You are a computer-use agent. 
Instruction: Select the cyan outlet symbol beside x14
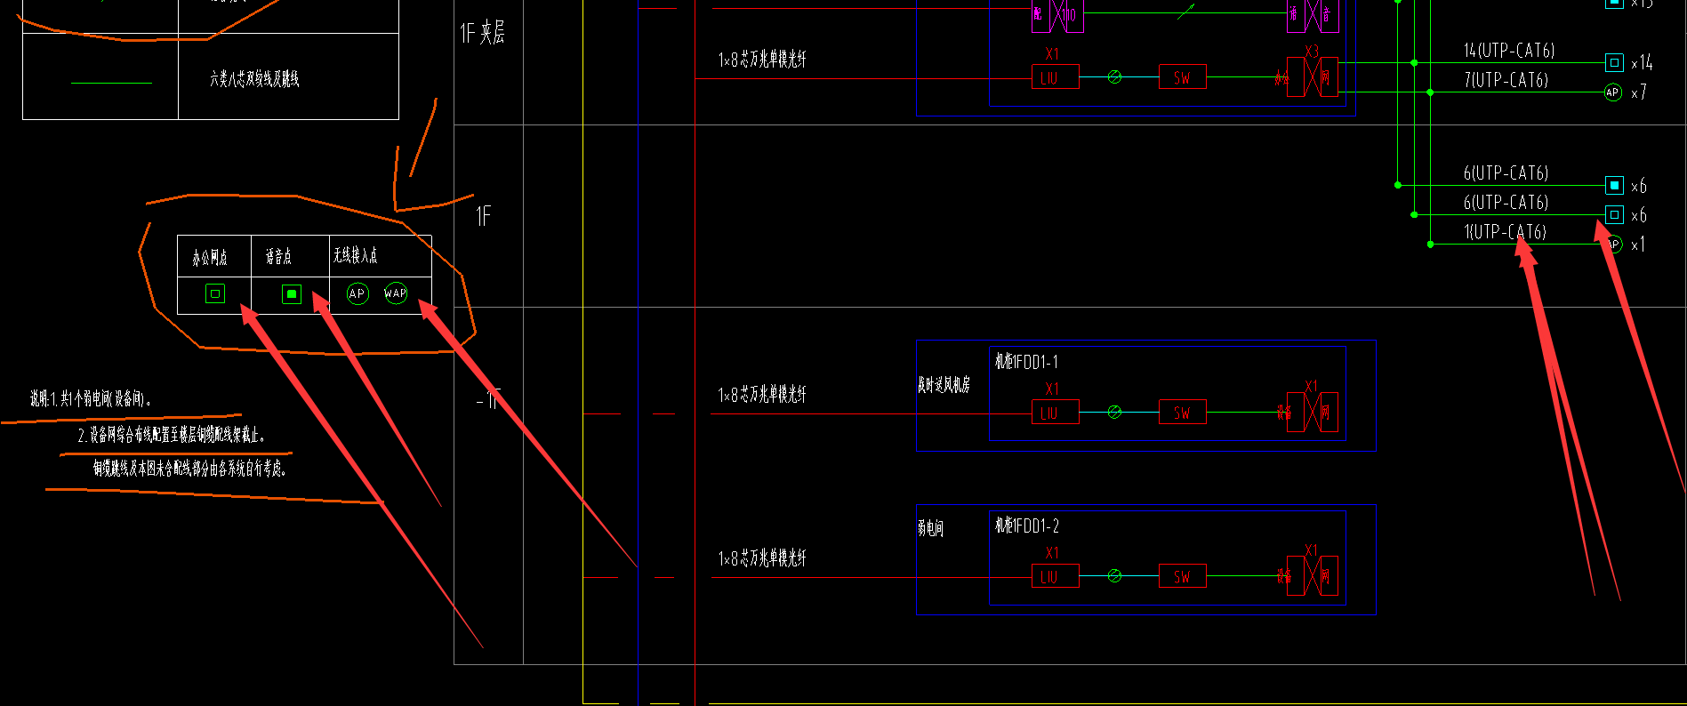tap(1614, 62)
